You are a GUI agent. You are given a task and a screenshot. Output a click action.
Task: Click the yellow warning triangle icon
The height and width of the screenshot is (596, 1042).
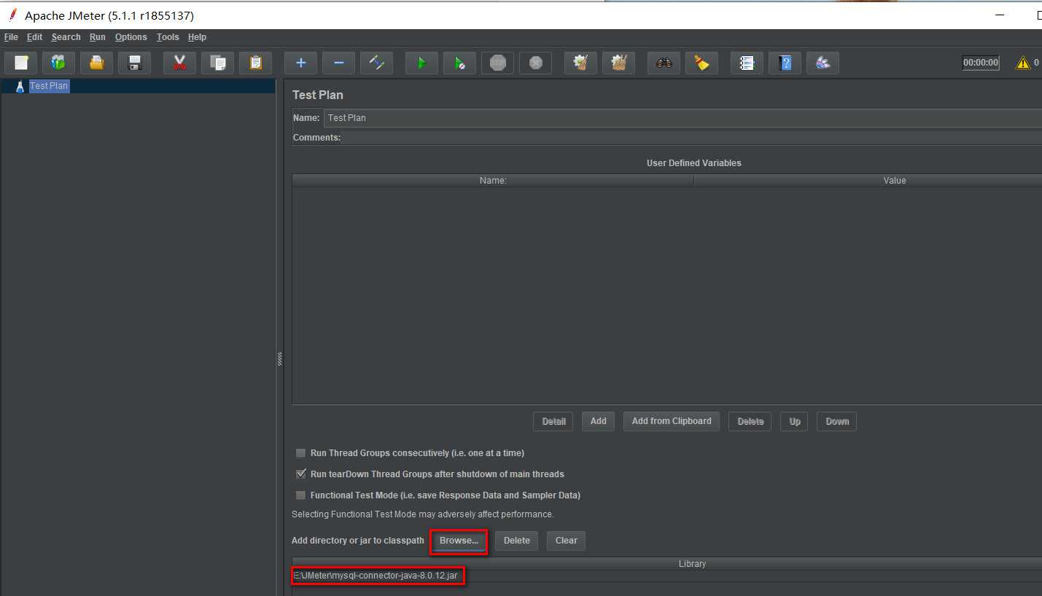pyautogui.click(x=1023, y=63)
